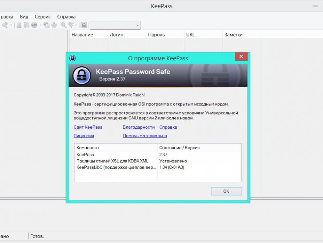Click the Copy URL to clipboard icon
The image size is (323, 243).
[47, 25]
